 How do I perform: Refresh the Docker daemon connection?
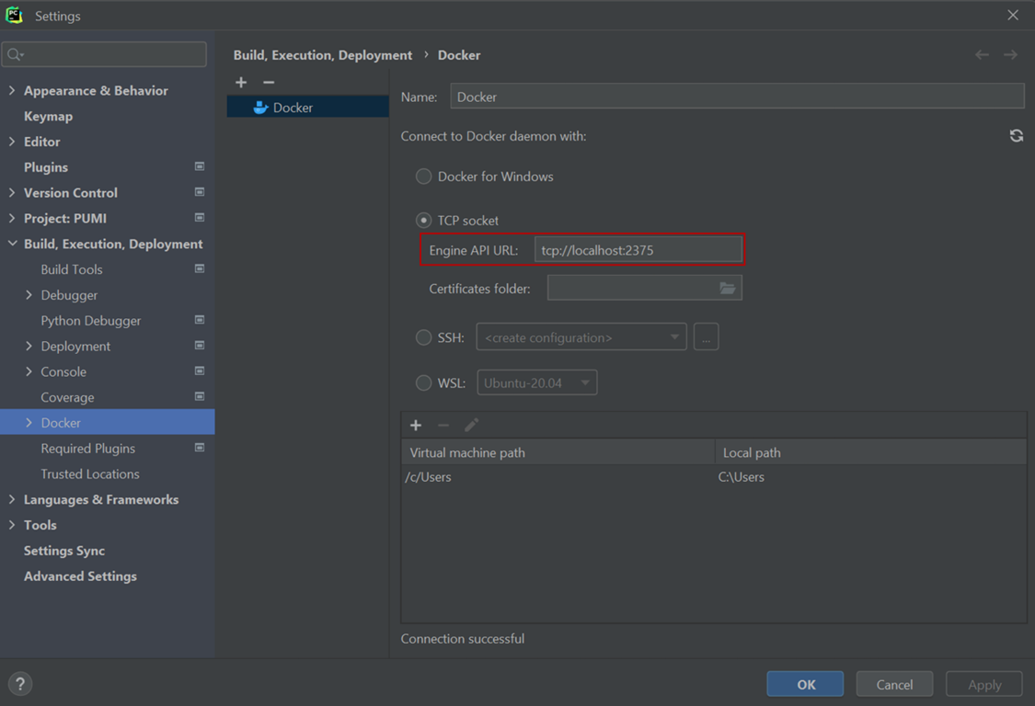click(x=1017, y=136)
